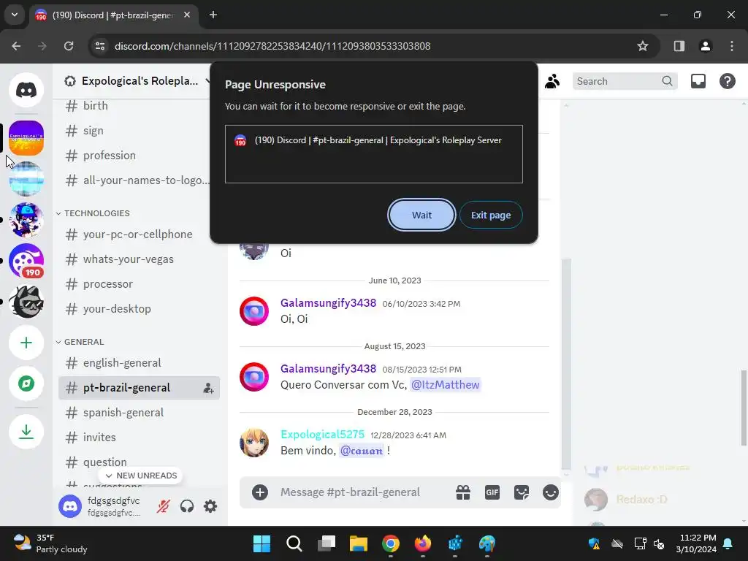The width and height of the screenshot is (748, 561).
Task: Click the Add a Server plus icon
Action: point(26,343)
